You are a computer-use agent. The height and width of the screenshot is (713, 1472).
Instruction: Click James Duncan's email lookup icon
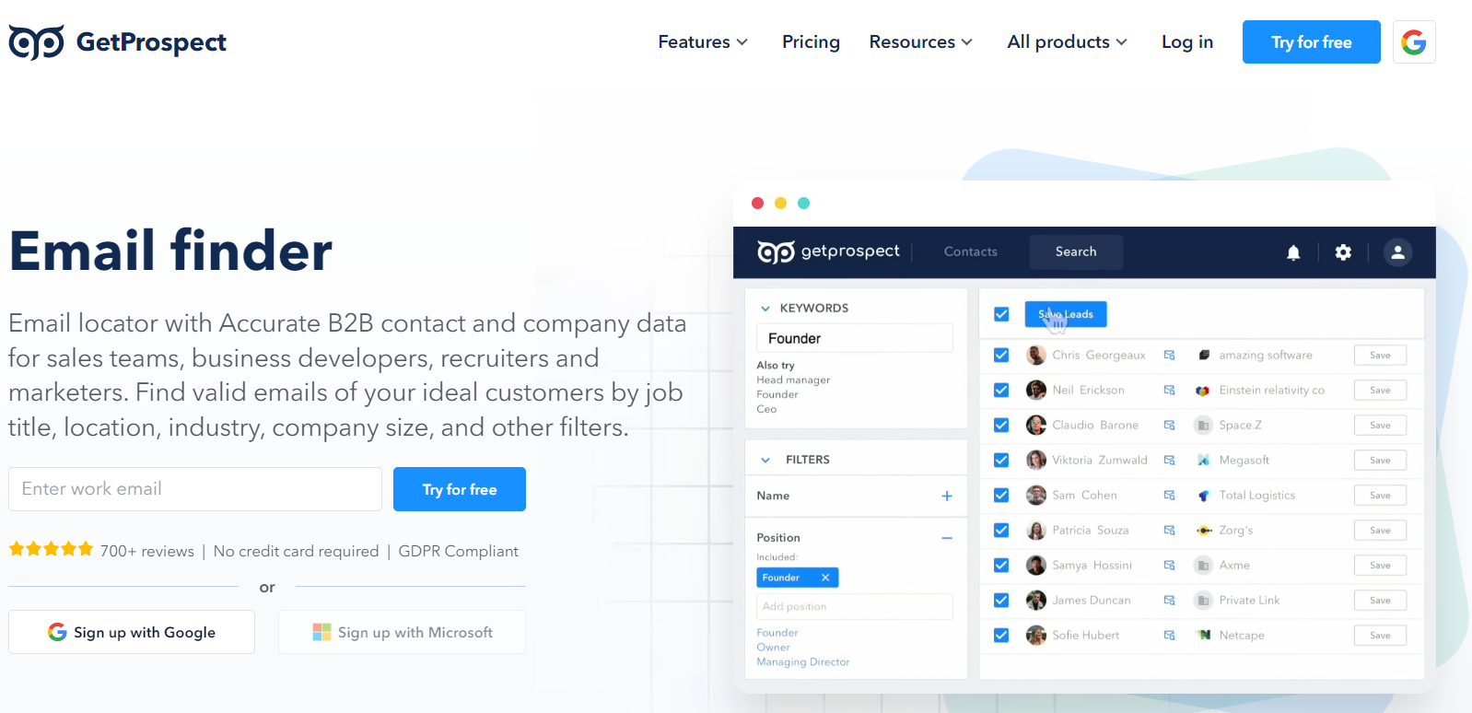pyautogui.click(x=1169, y=600)
